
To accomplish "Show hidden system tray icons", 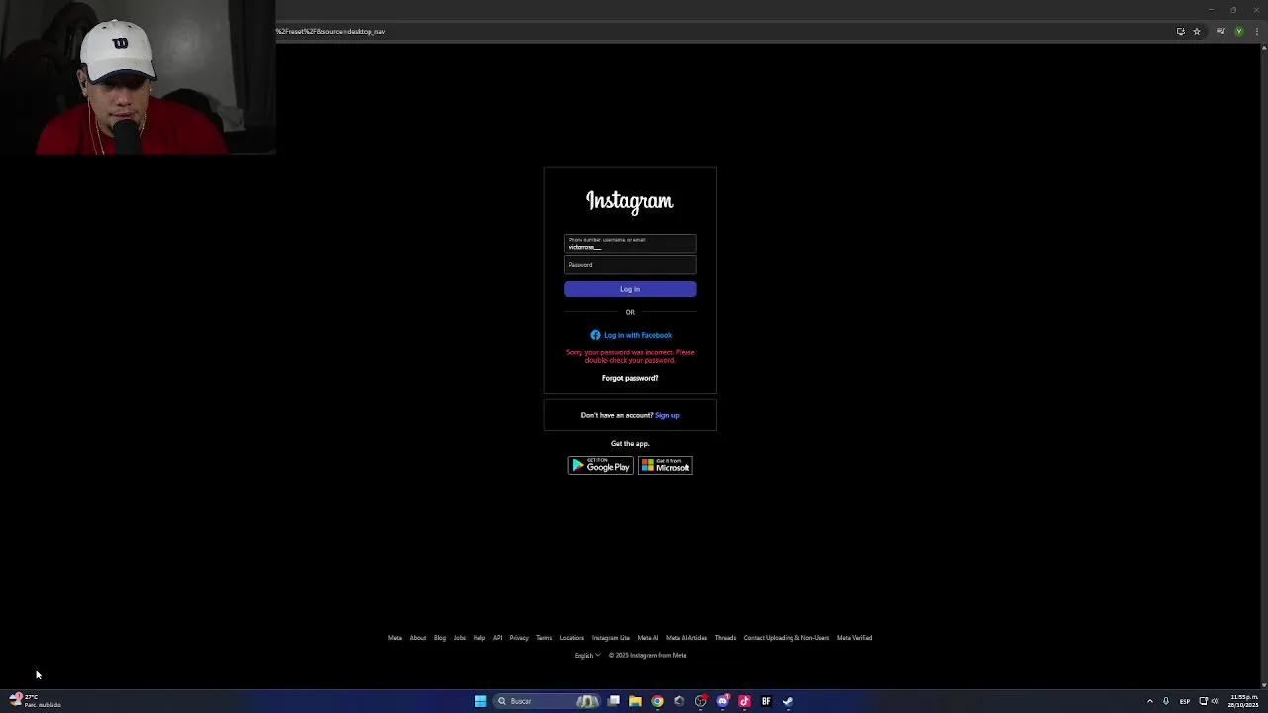I will (1150, 701).
